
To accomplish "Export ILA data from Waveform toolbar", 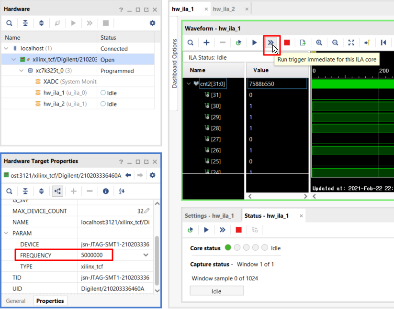I will point(303,43).
